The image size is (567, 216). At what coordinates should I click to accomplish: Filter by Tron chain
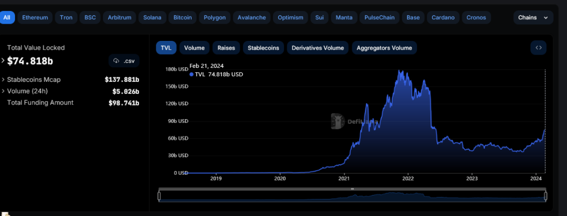click(66, 17)
